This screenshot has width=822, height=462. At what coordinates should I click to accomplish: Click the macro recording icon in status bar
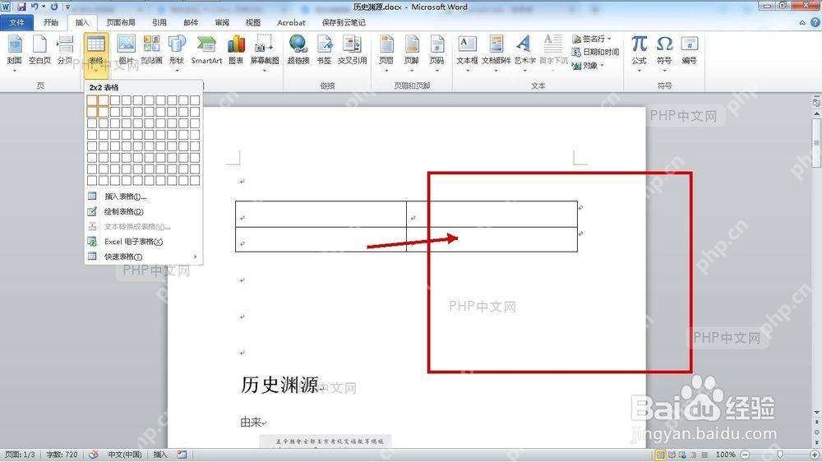tap(182, 455)
